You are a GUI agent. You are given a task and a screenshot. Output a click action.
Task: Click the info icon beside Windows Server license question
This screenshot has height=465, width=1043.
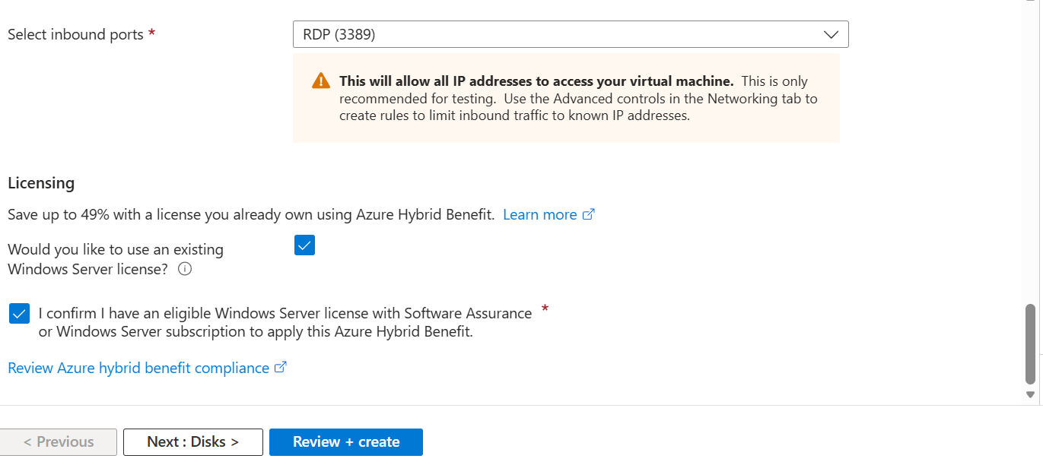click(x=185, y=269)
